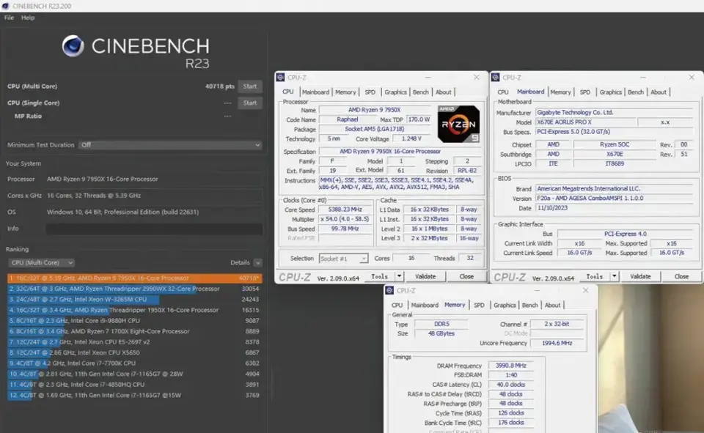Click the Core Speed value 5388.23 MHz

point(345,210)
